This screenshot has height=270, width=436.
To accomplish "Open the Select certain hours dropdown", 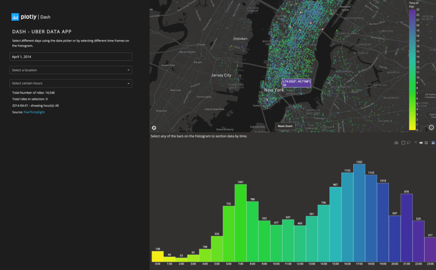I will click(71, 83).
